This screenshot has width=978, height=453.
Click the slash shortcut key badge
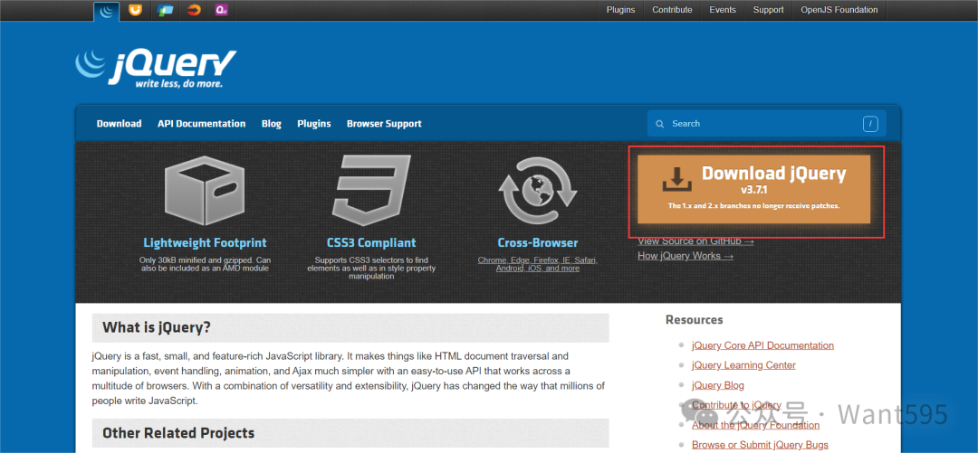coord(871,123)
